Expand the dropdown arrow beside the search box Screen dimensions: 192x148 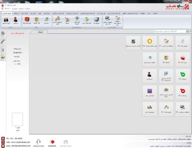191,31
